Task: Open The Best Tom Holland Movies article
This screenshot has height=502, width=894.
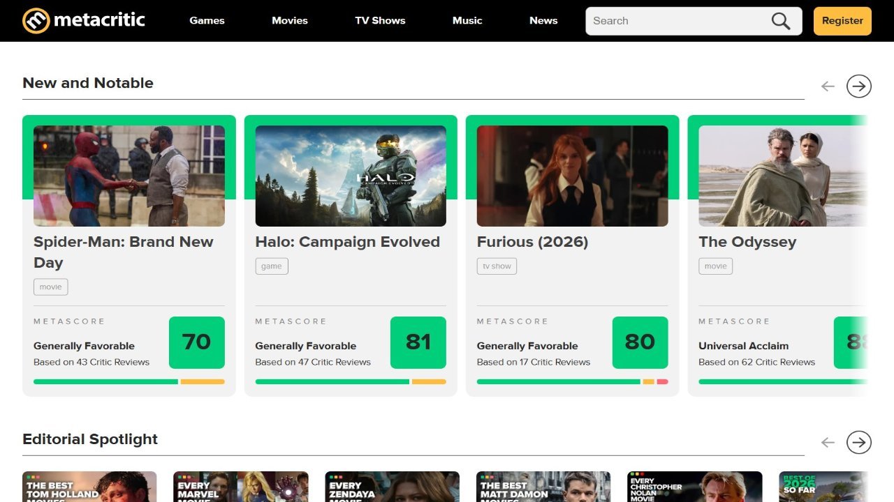Action: [x=89, y=487]
